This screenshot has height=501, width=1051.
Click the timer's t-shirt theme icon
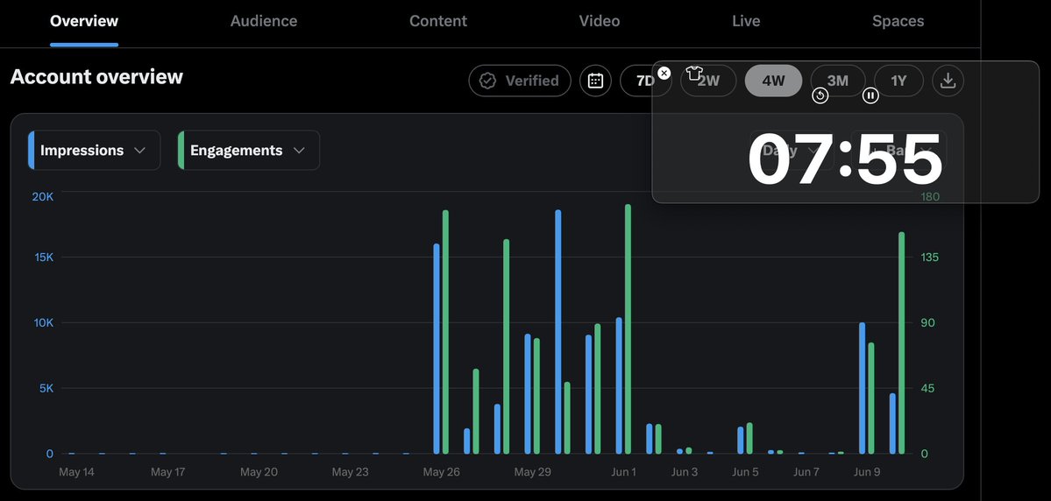click(694, 73)
